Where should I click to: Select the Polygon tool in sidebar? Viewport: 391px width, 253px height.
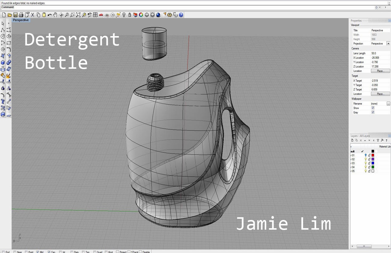(3, 49)
